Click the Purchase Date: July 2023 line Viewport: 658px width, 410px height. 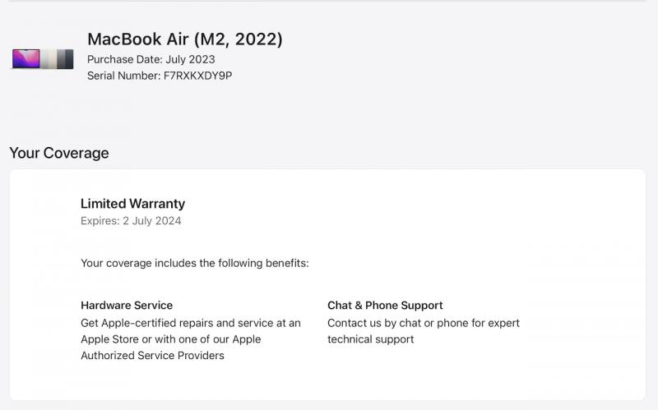tap(151, 59)
